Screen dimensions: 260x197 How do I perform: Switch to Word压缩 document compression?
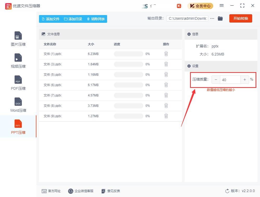click(x=18, y=104)
